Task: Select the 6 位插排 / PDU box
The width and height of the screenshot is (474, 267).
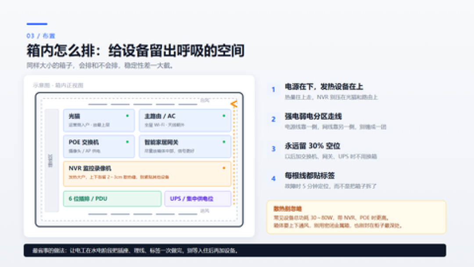Action: (112, 198)
